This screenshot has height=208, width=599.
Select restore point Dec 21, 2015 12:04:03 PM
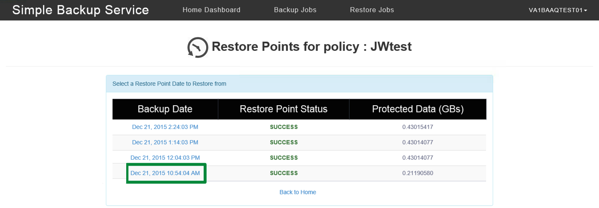pyautogui.click(x=165, y=158)
